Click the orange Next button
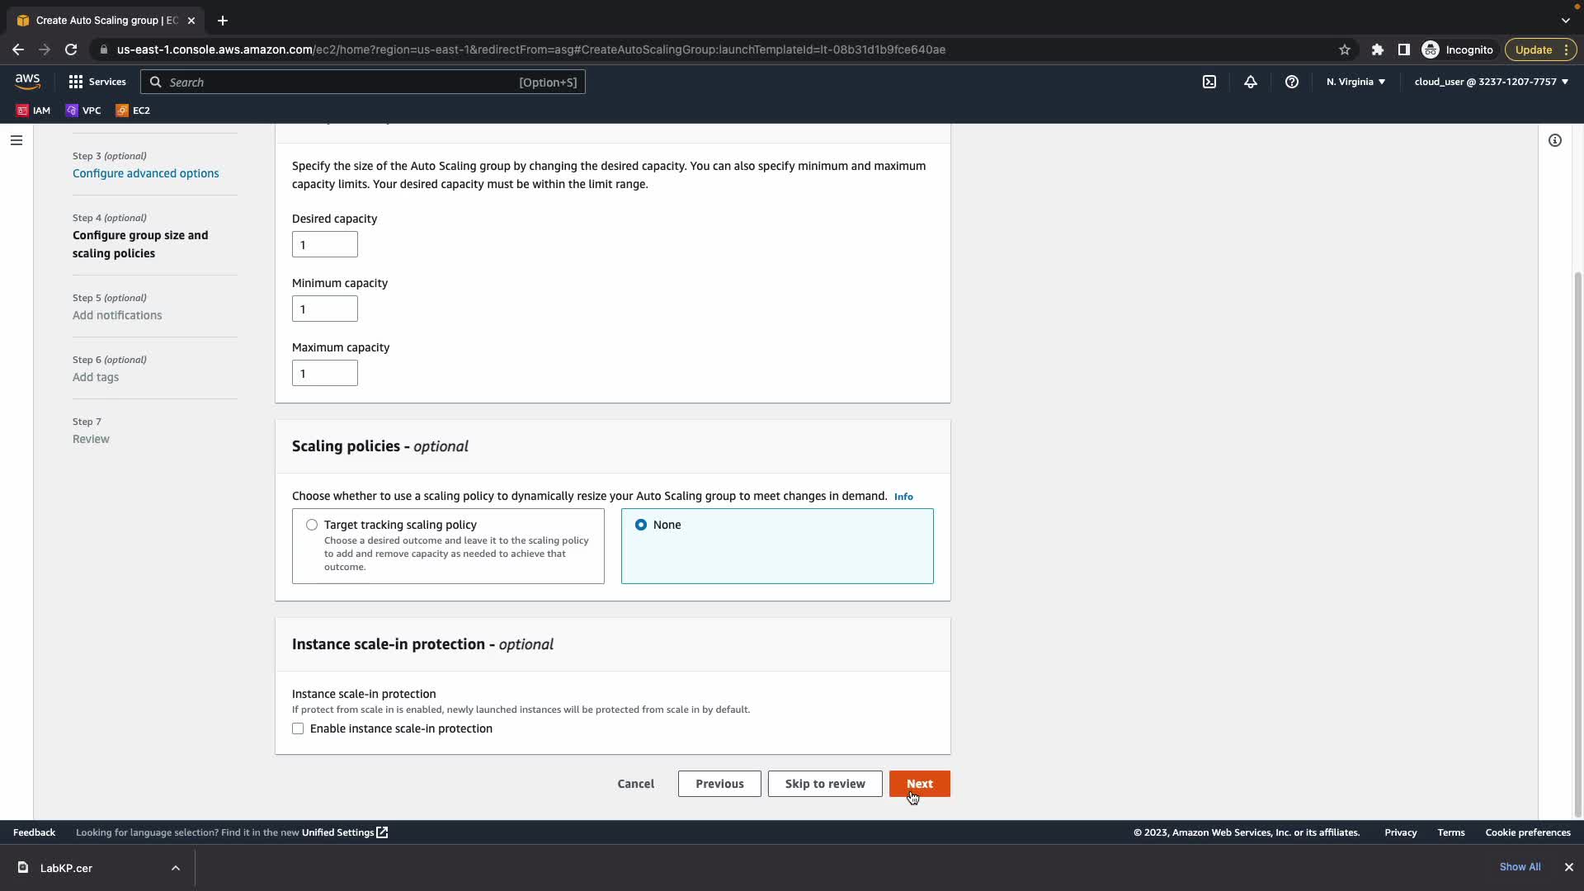The width and height of the screenshot is (1584, 891). 919,784
